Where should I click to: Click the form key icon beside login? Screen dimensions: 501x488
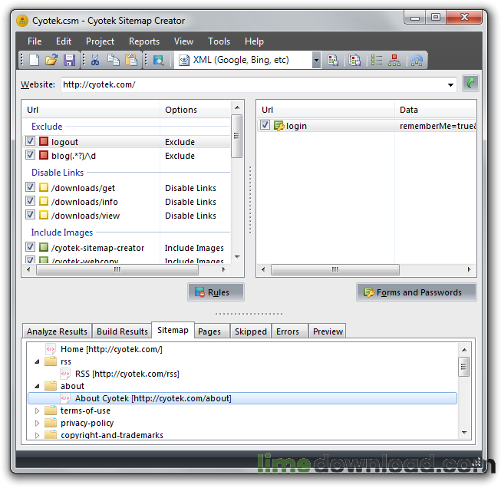[x=279, y=126]
